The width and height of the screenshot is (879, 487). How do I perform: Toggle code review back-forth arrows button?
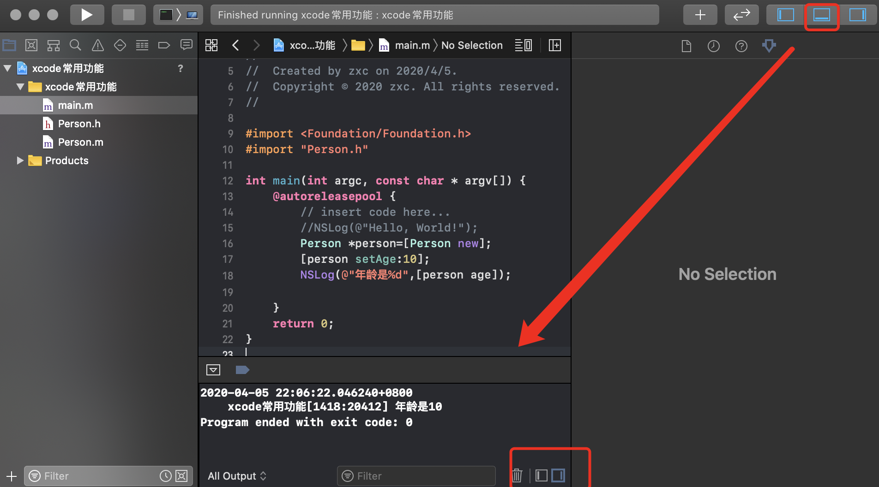741,15
